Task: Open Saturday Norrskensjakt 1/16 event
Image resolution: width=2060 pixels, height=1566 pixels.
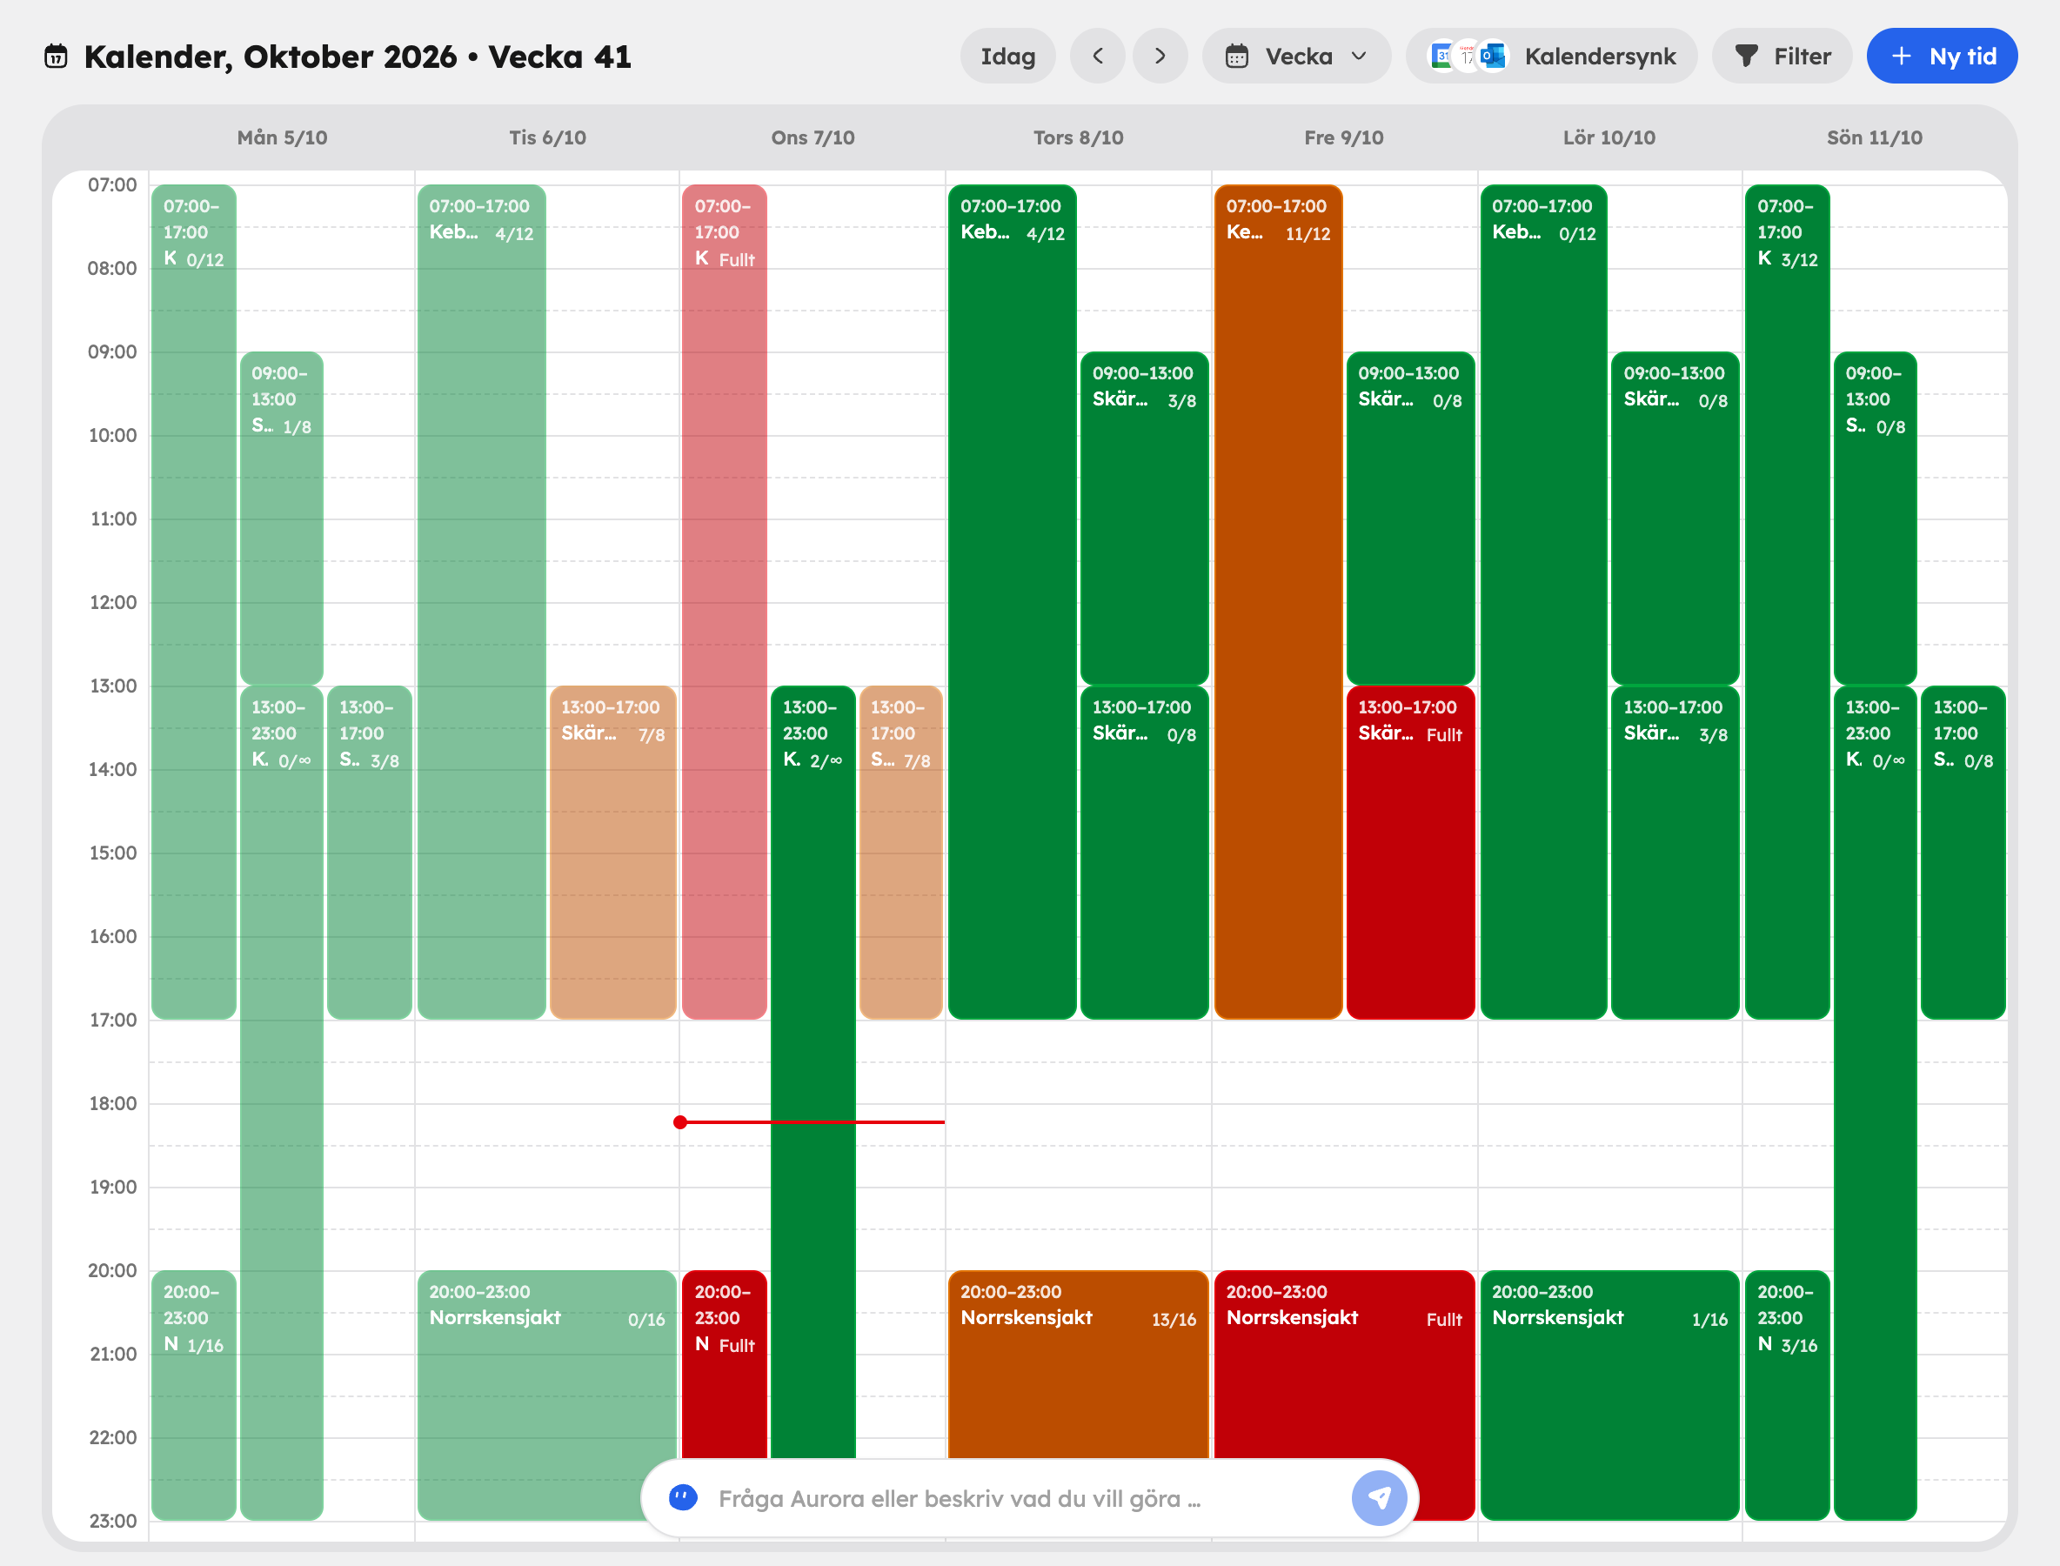Action: pos(1609,1395)
